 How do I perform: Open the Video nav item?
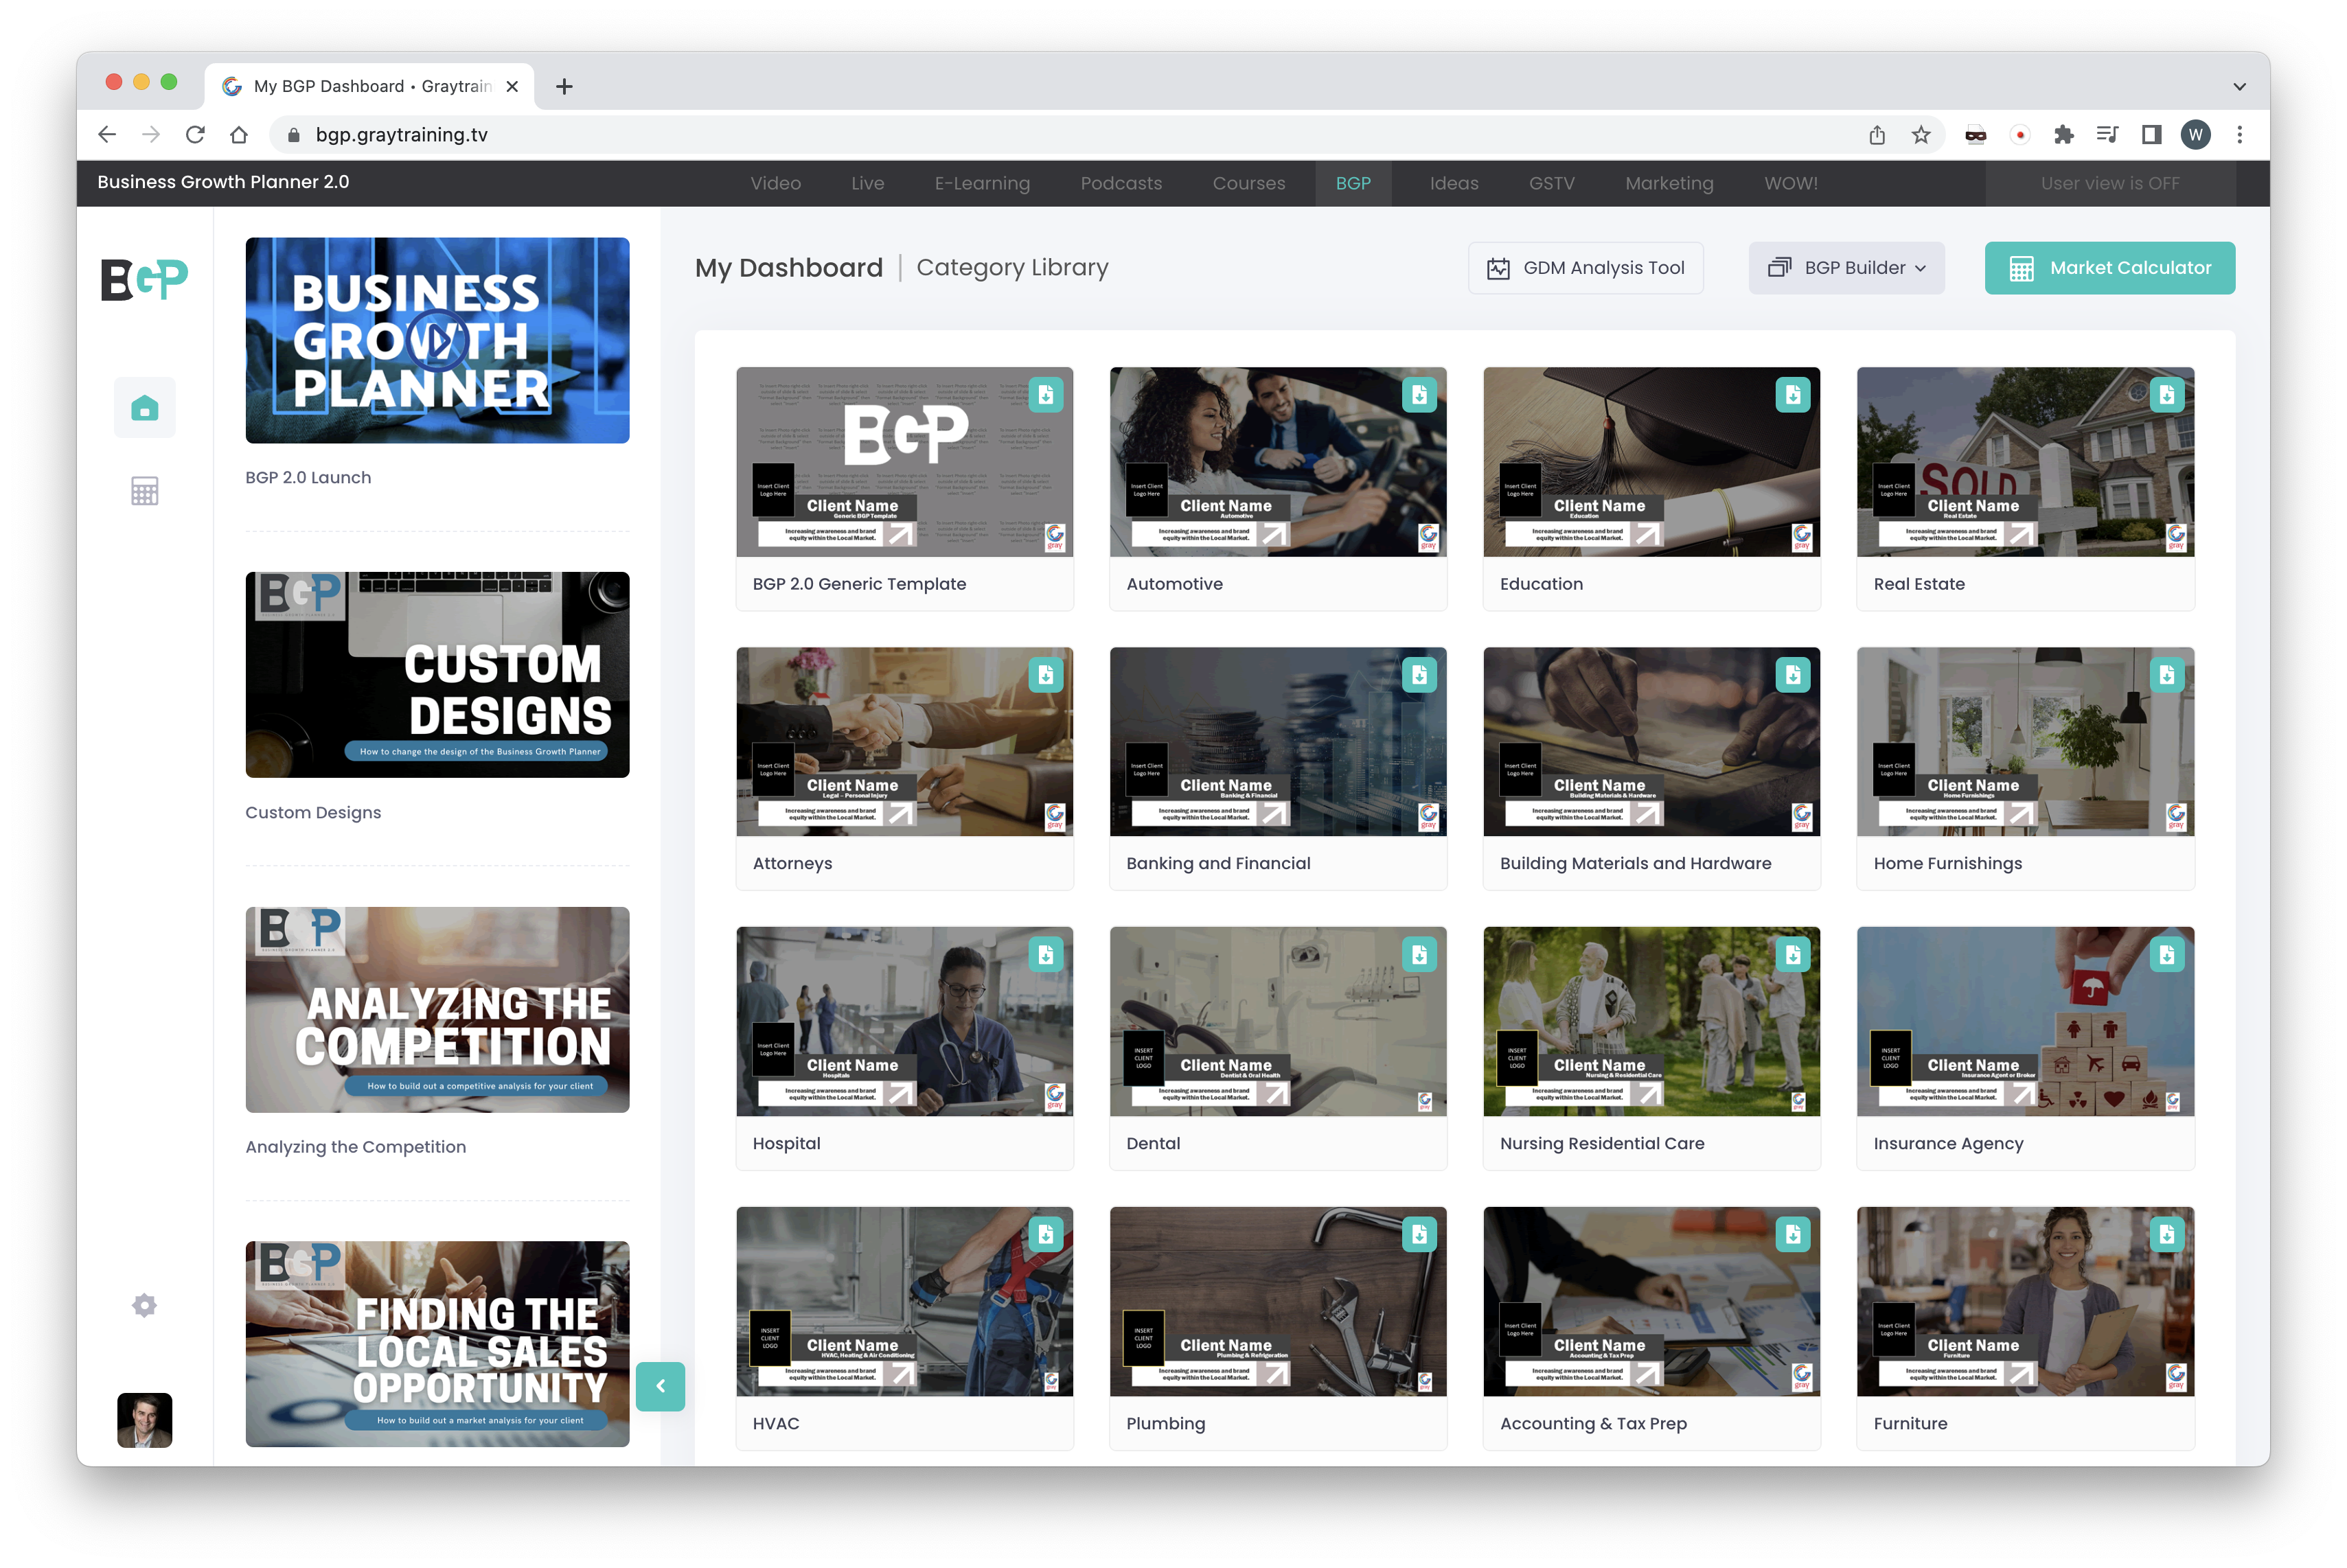[x=775, y=183]
